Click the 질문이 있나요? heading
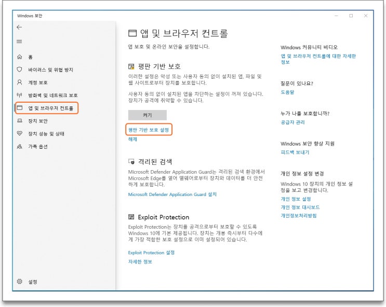386x307 pixels. click(297, 83)
